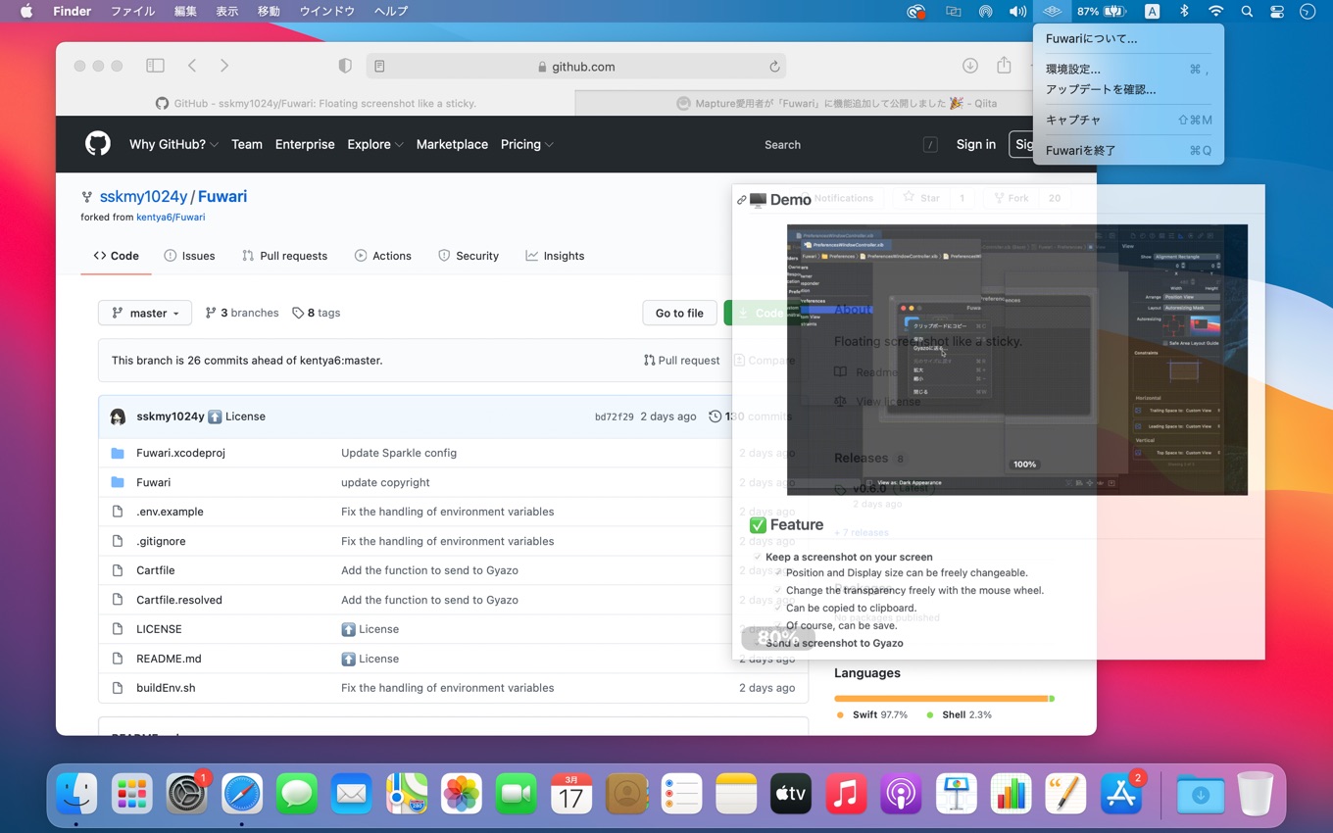Viewport: 1333px width, 833px height.
Task: Open the Safari share button
Action: pyautogui.click(x=1004, y=65)
